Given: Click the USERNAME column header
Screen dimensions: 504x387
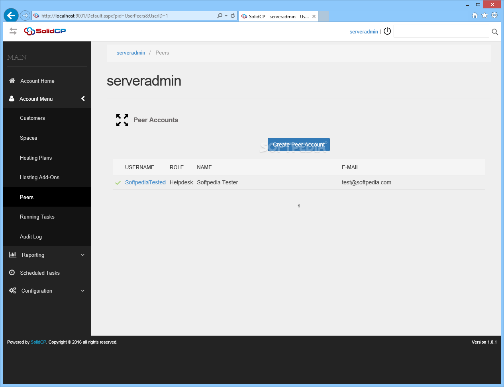Looking at the screenshot, I should 139,167.
